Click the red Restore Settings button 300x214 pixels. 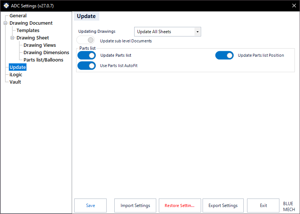pos(180,206)
